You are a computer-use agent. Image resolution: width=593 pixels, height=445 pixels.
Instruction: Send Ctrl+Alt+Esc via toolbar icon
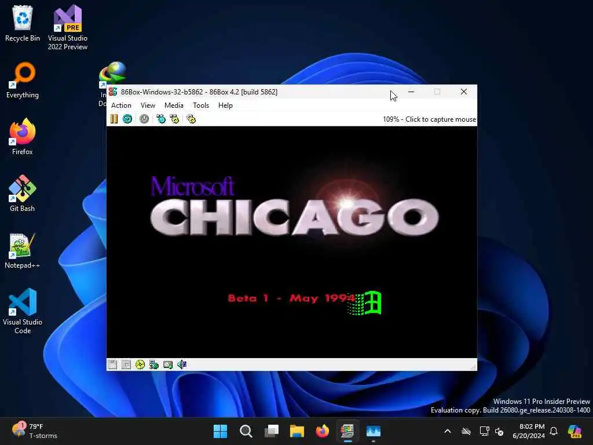(174, 119)
